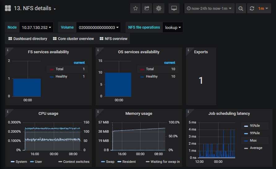This screenshot has height=169, width=276.
Task: Expand the Node 10.37.130.252 dropdown
Action: tap(36, 27)
